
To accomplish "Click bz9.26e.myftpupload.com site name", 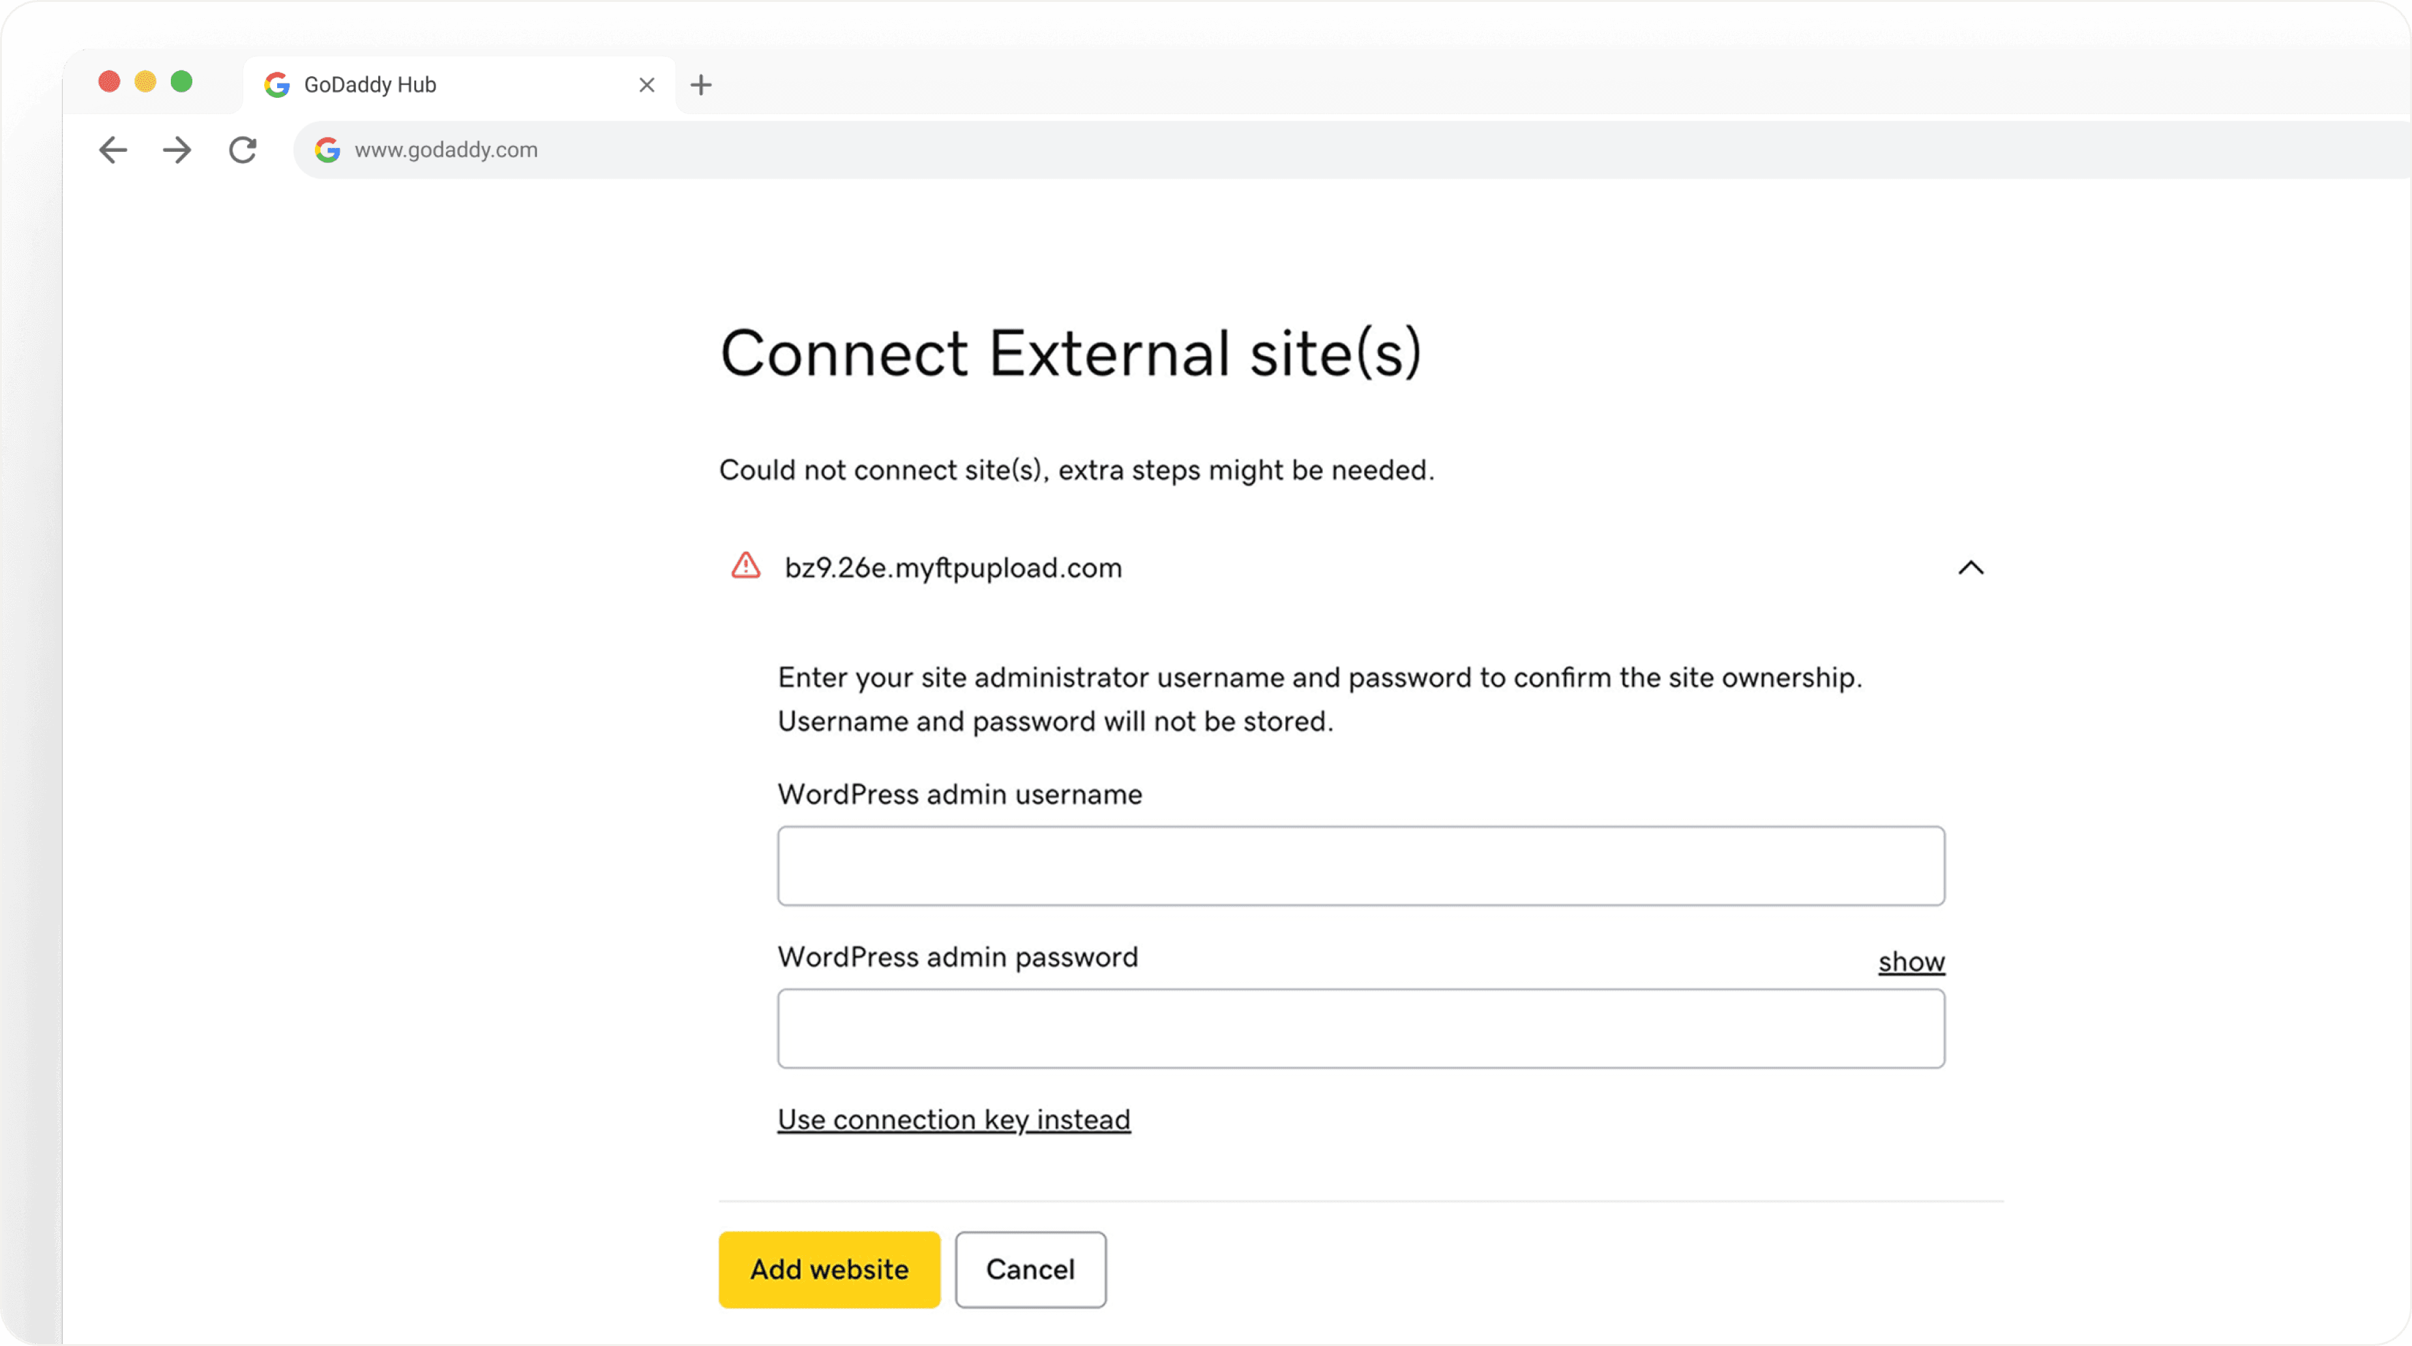I will click(x=953, y=567).
